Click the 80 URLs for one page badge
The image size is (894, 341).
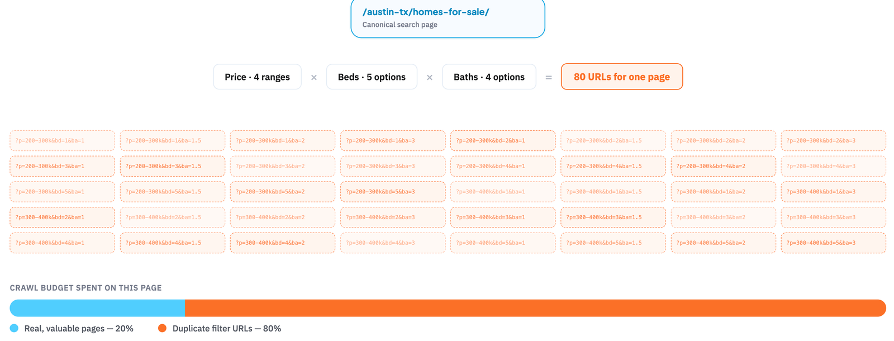pos(622,77)
